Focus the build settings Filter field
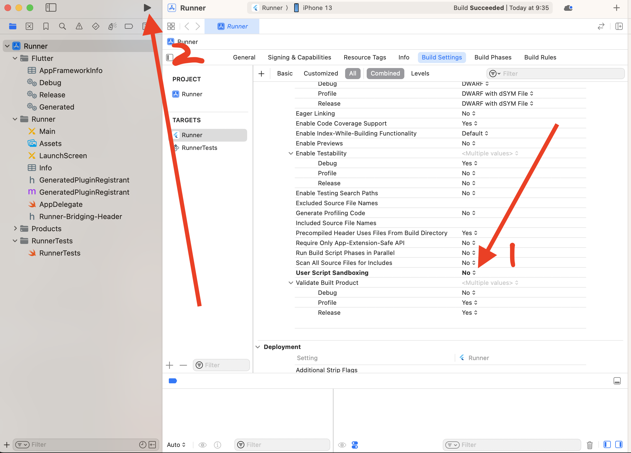Image resolution: width=631 pixels, height=453 pixels. pyautogui.click(x=555, y=74)
